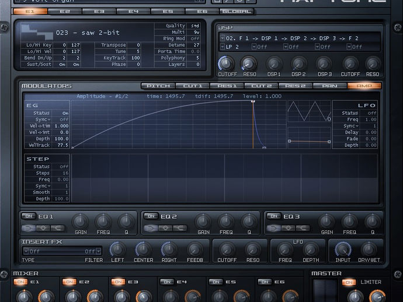The height and width of the screenshot is (302, 403).
Task: Enable mixer element E6
Action: click(x=265, y=282)
